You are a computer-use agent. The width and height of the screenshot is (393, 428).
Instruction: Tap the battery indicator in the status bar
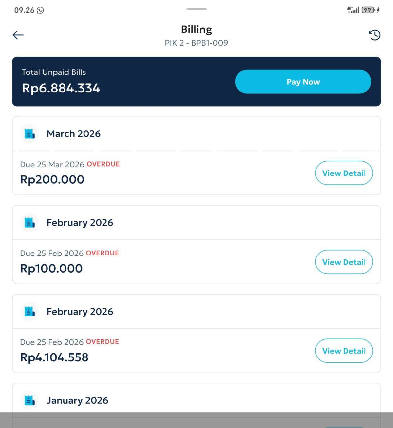pos(368,10)
